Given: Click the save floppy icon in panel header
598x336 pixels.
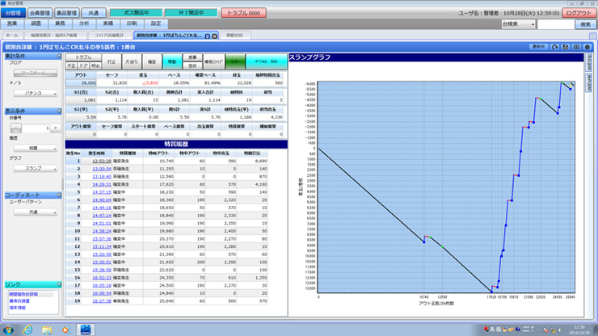Looking at the screenshot, I should click(x=566, y=47).
